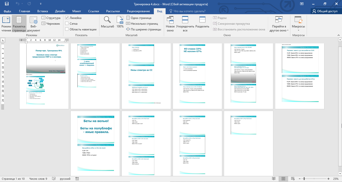Viewport: 342px width, 182px height.
Task: Select Print Layout icon in the status bar
Action: coord(283,179)
